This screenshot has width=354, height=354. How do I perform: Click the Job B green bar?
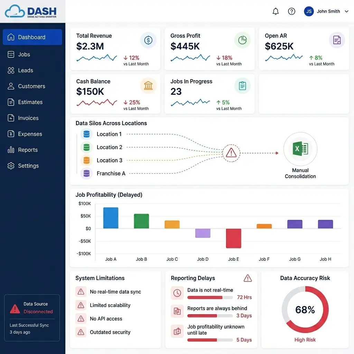click(141, 221)
